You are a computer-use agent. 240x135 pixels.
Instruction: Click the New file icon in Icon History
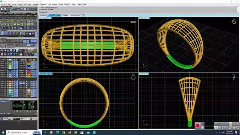pyautogui.click(x=1, y=9)
